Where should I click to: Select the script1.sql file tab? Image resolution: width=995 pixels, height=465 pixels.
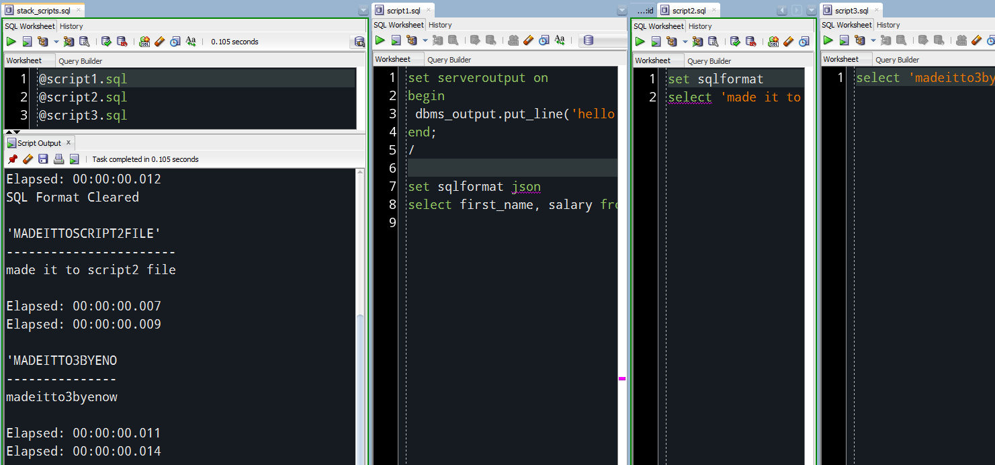tap(404, 11)
